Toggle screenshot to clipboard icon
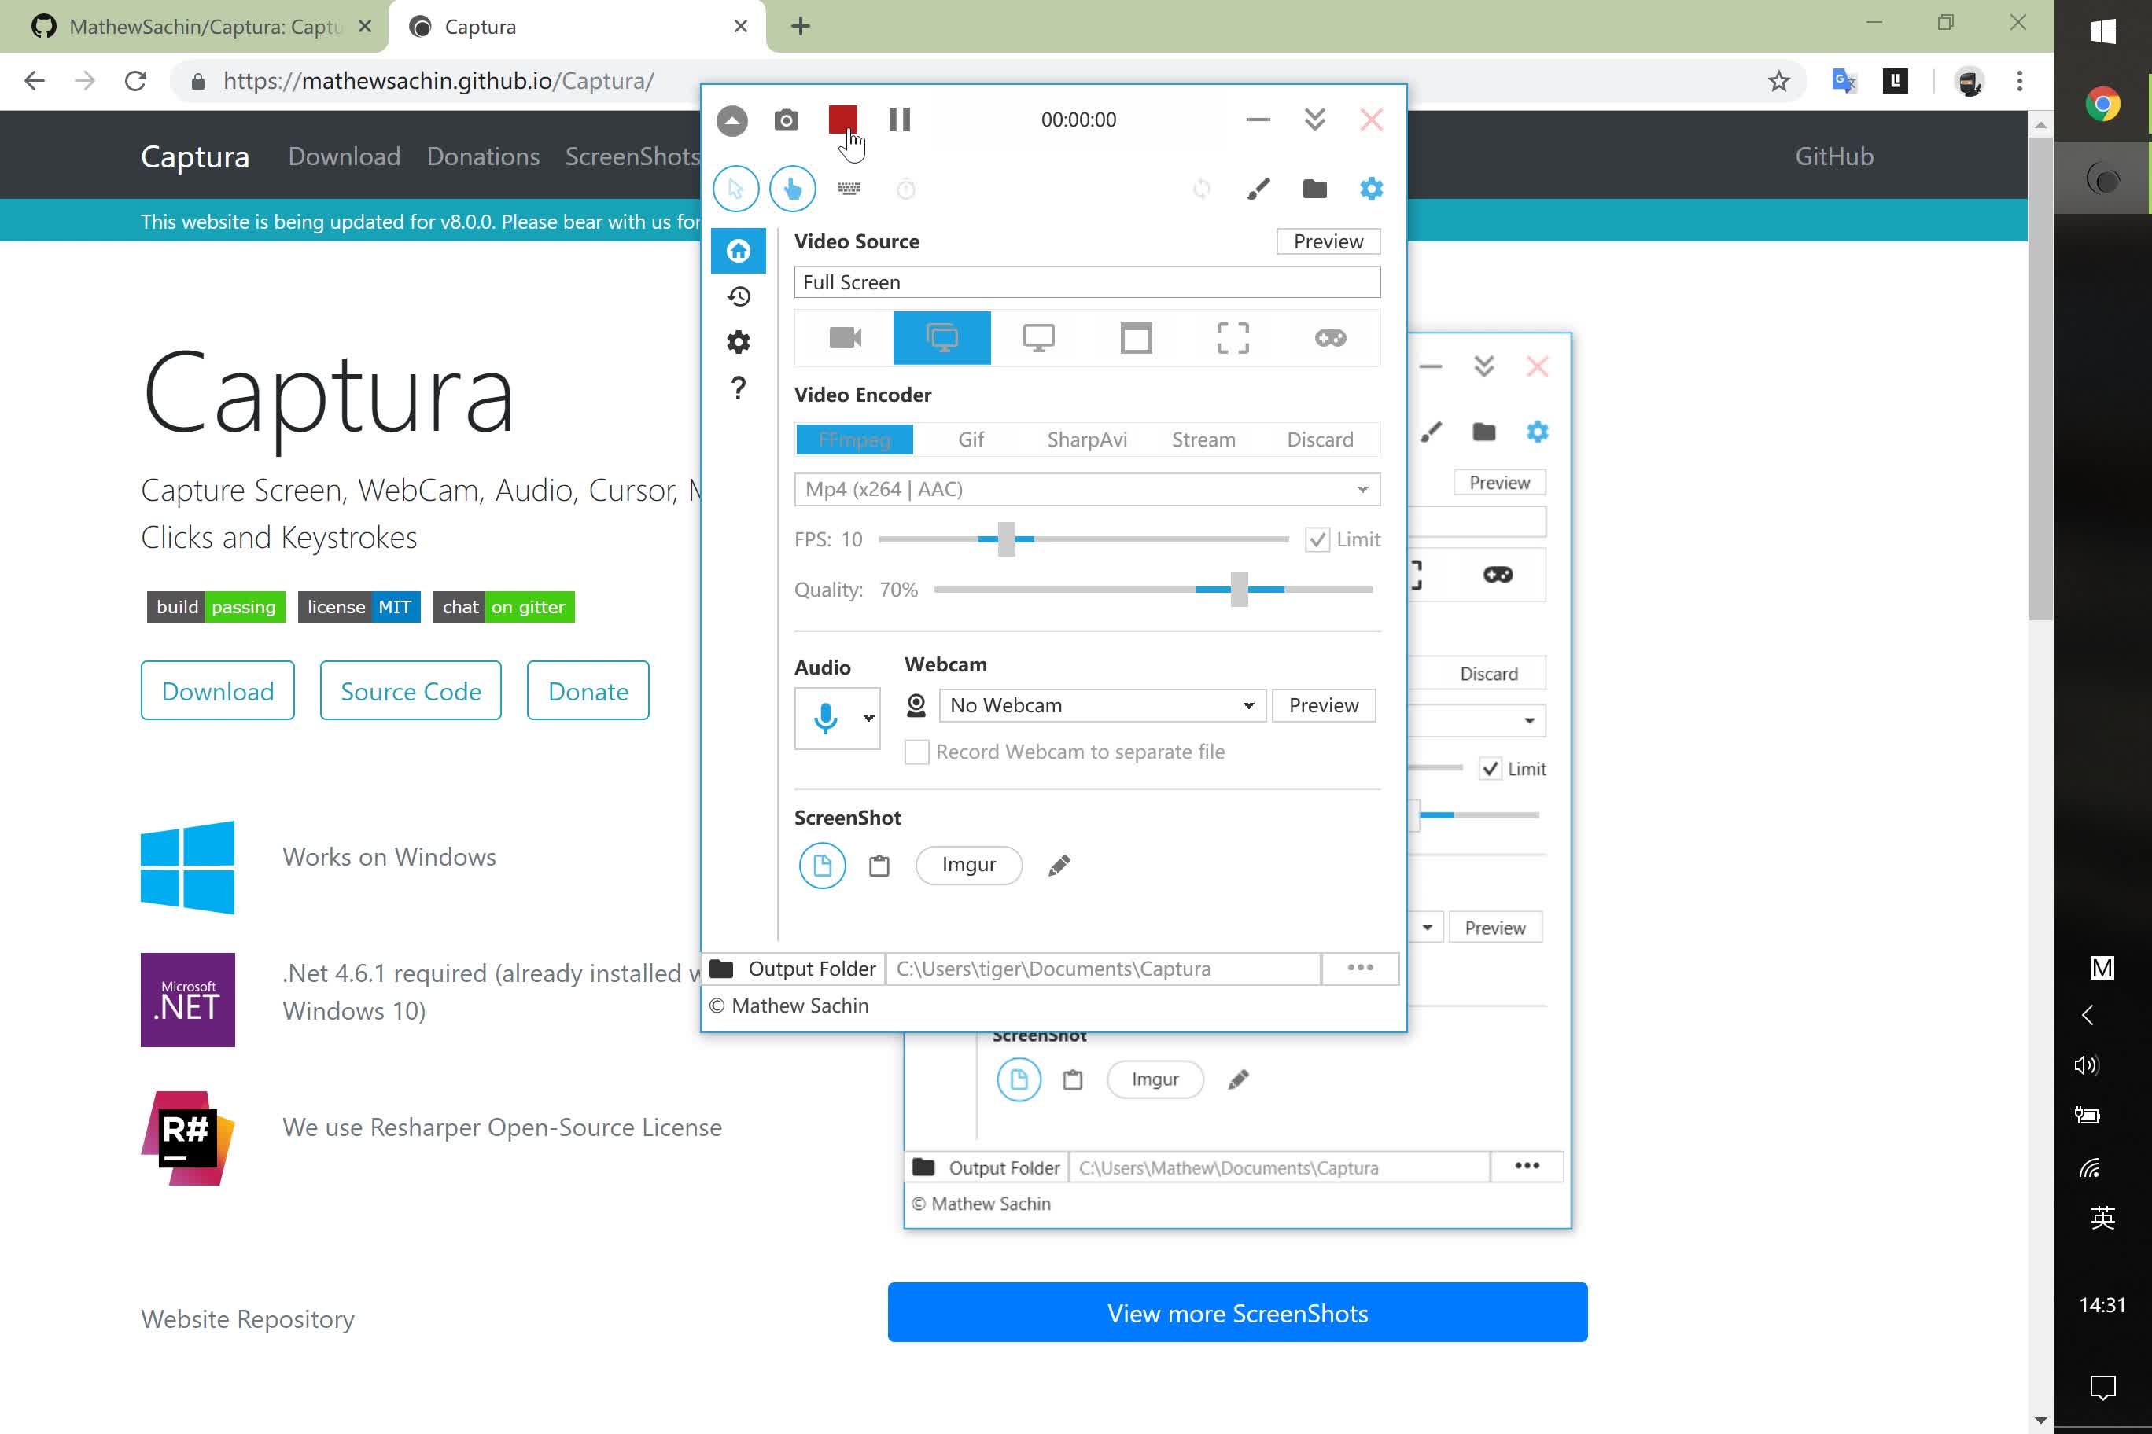 coord(879,865)
